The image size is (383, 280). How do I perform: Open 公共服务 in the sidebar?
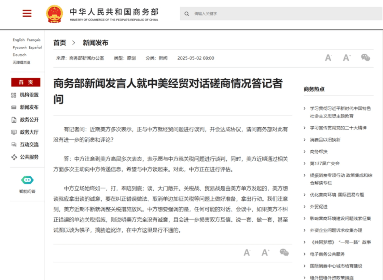pos(29,157)
